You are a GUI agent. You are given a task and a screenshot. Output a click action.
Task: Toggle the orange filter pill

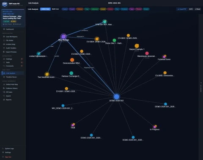point(80,9)
